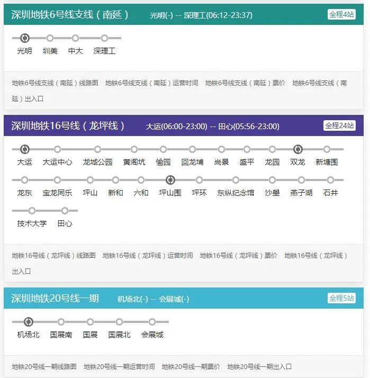370x378 pixels.
Task: Click the 愉园 station circle
Action: point(163,149)
